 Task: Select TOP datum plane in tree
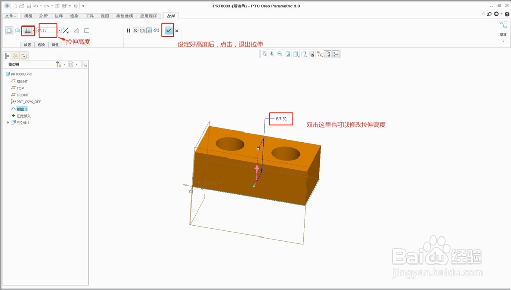pos(17,88)
